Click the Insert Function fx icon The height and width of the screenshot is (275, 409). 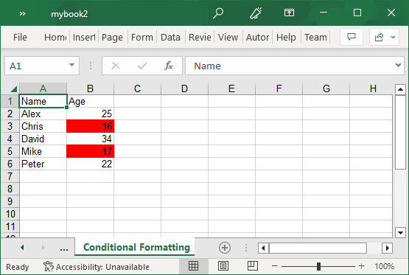tap(169, 66)
